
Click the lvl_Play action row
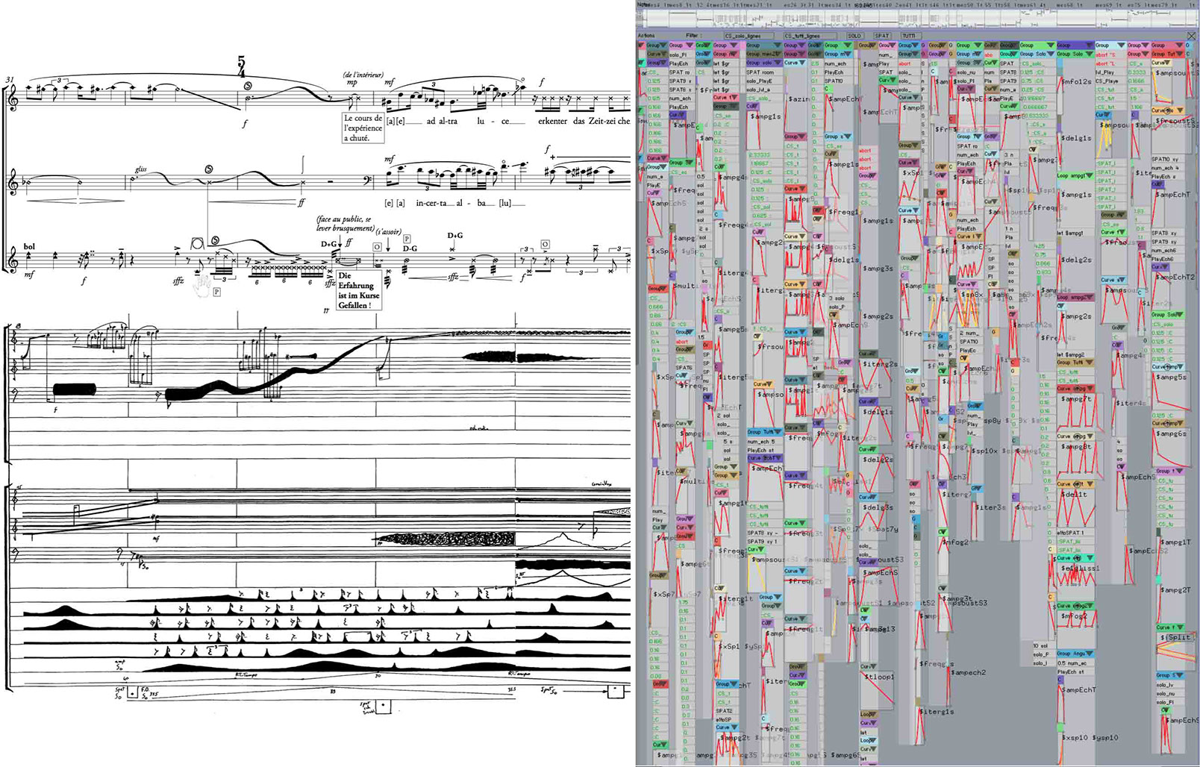[1111, 72]
